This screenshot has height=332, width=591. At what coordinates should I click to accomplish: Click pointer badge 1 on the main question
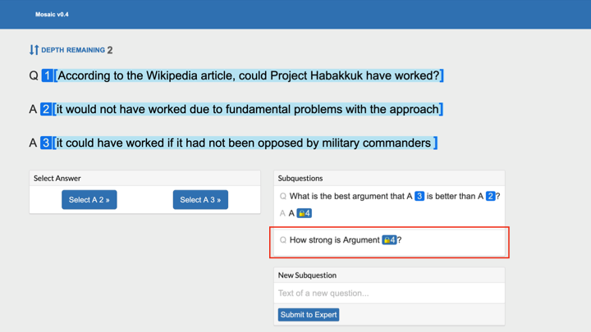click(x=48, y=75)
